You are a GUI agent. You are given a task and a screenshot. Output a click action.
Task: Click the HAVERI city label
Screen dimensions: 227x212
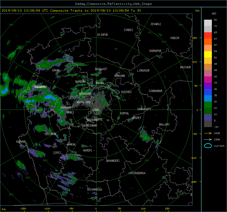coord(88,150)
